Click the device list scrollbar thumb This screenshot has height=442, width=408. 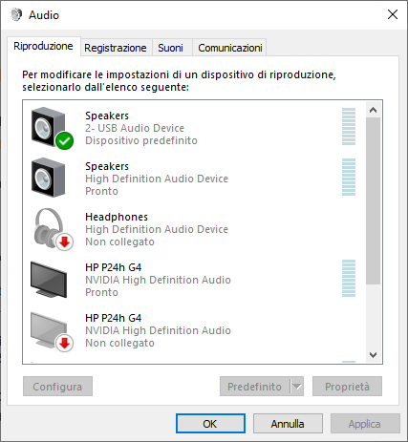coord(373,200)
